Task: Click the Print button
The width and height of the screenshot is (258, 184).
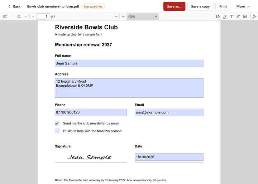Action: click(223, 6)
